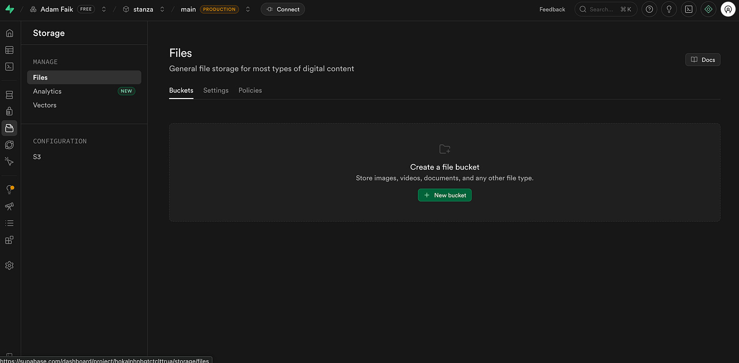This screenshot has width=739, height=363.
Task: Open Project Settings gear icon
Action: tap(9, 266)
